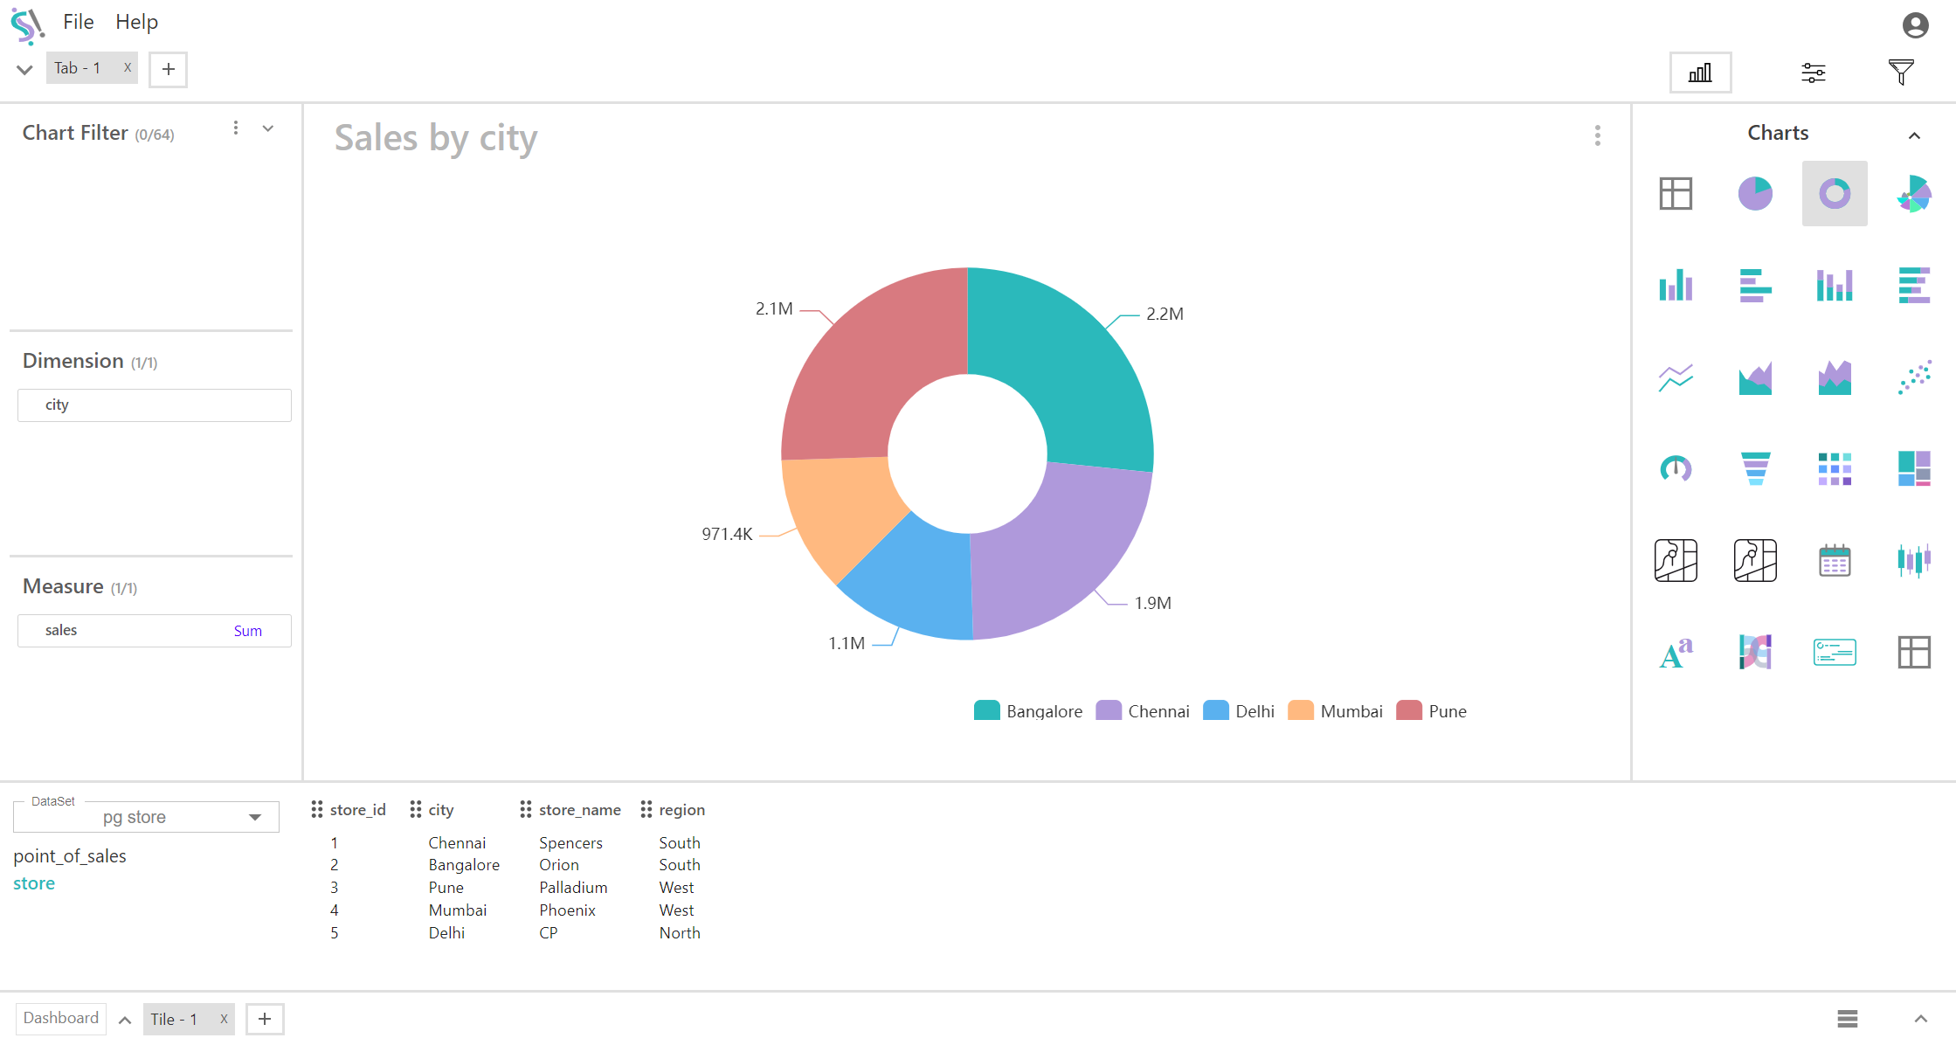Collapse the Charts panel chevron
This screenshot has height=1045, width=1956.
1914,135
